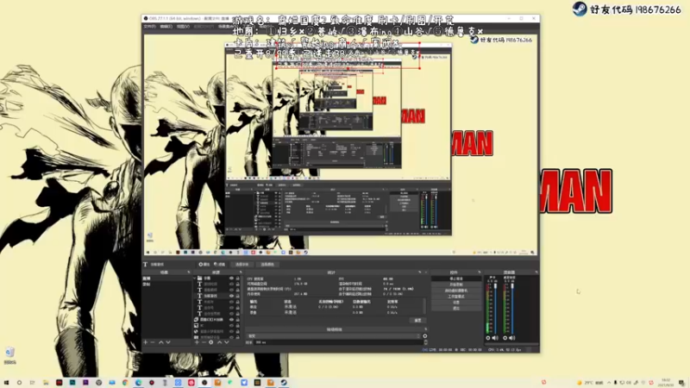Collapse the group source folder in Sources

[x=195, y=278]
